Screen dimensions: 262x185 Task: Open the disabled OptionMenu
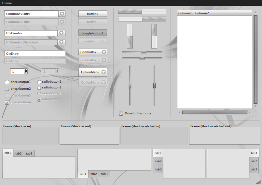point(93,82)
